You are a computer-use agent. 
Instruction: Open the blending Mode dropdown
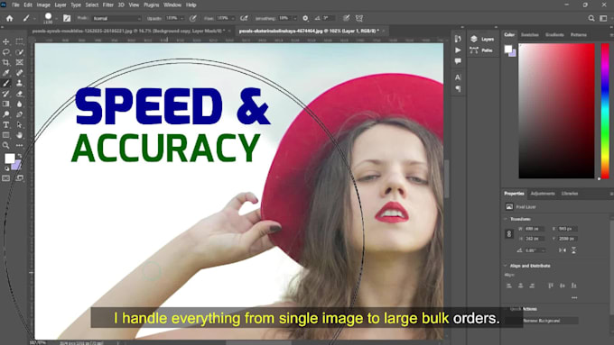pos(116,18)
